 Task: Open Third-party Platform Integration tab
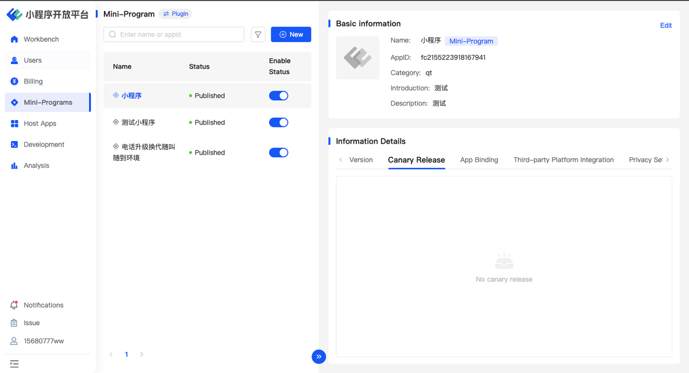point(564,160)
